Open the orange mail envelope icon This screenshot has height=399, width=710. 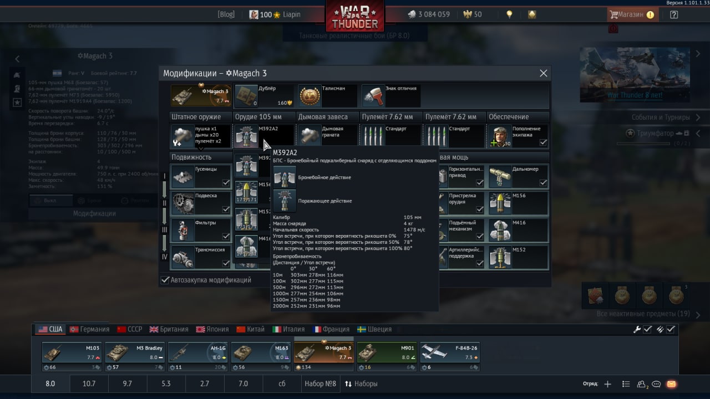coord(671,384)
